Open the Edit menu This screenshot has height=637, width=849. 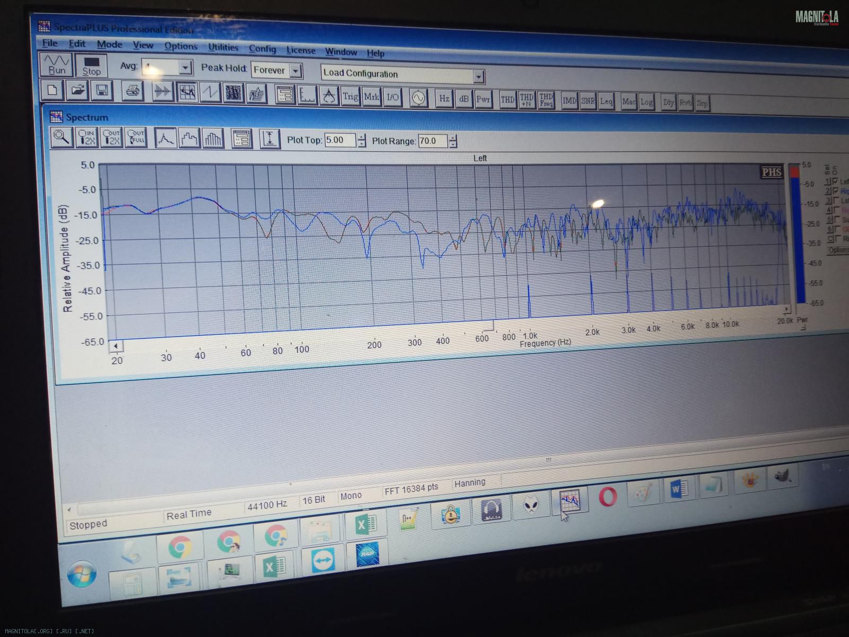coord(77,44)
